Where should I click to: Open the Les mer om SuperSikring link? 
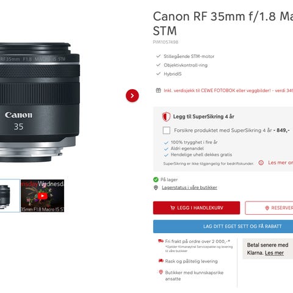[x=280, y=162]
